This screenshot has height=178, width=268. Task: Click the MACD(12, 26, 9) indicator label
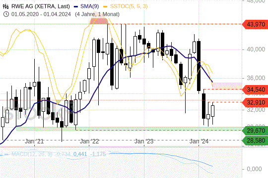32,154
